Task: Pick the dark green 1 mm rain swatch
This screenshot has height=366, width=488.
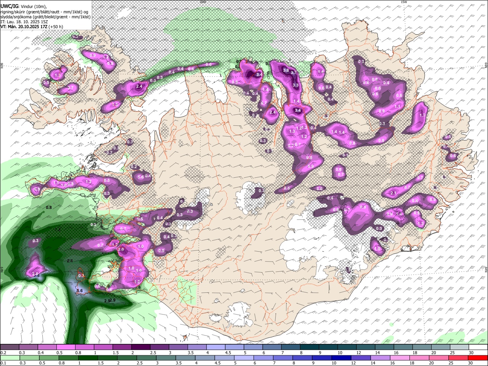Action: tap(88, 358)
